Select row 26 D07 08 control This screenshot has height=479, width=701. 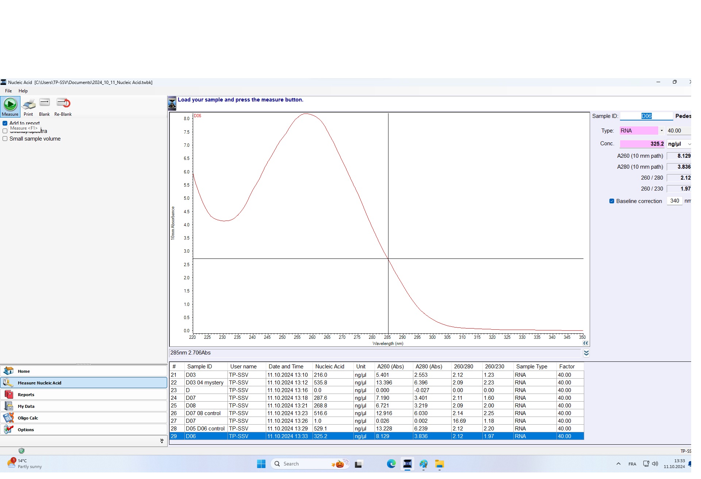pos(203,413)
